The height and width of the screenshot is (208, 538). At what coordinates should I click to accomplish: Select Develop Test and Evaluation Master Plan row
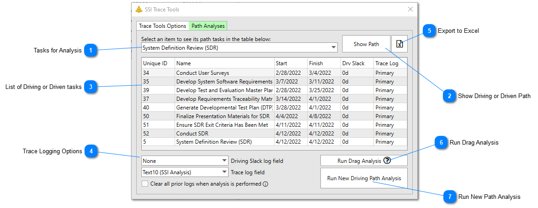275,90
